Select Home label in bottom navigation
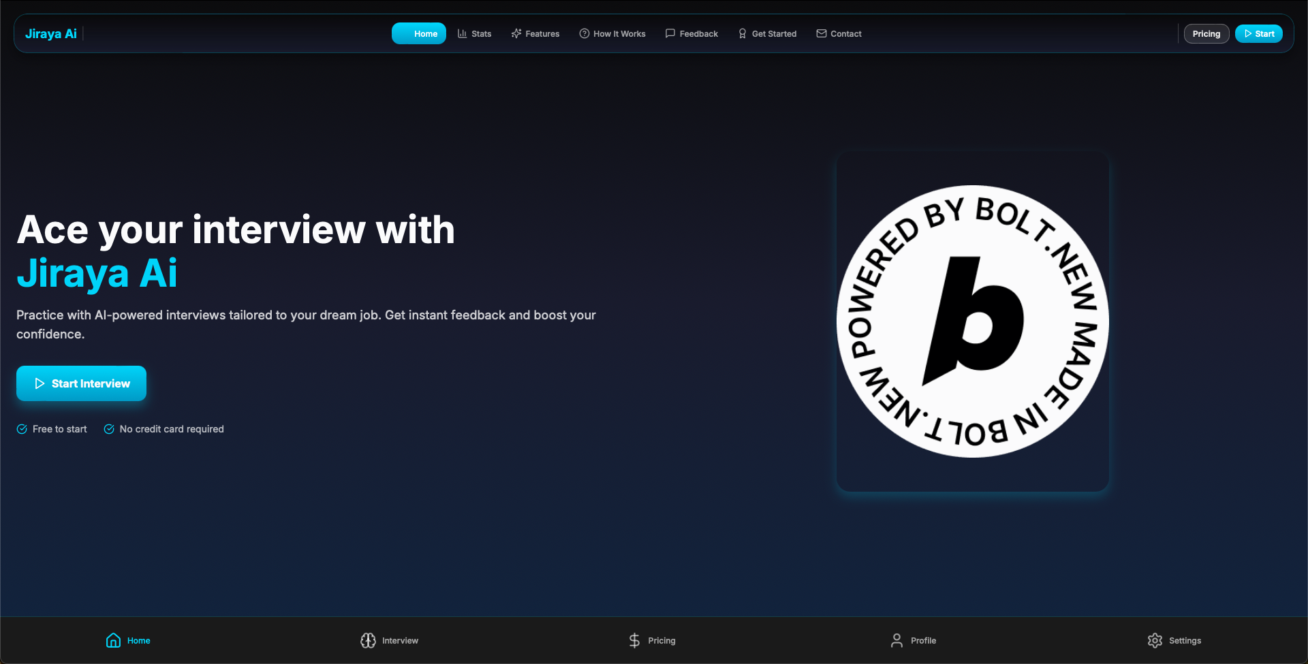Screen dimensions: 1308x664 (x=139, y=641)
